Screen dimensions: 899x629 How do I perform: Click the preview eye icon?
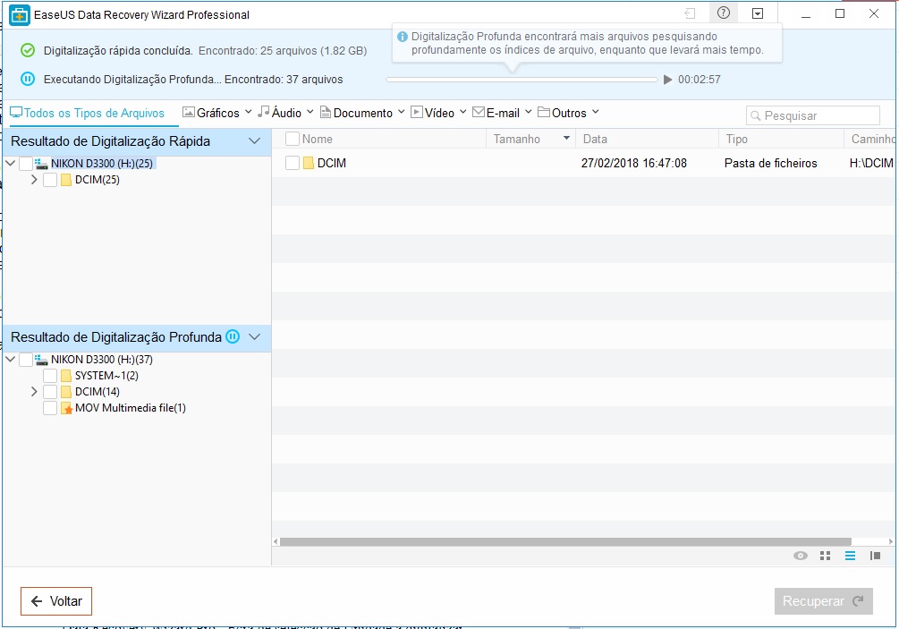pos(801,556)
